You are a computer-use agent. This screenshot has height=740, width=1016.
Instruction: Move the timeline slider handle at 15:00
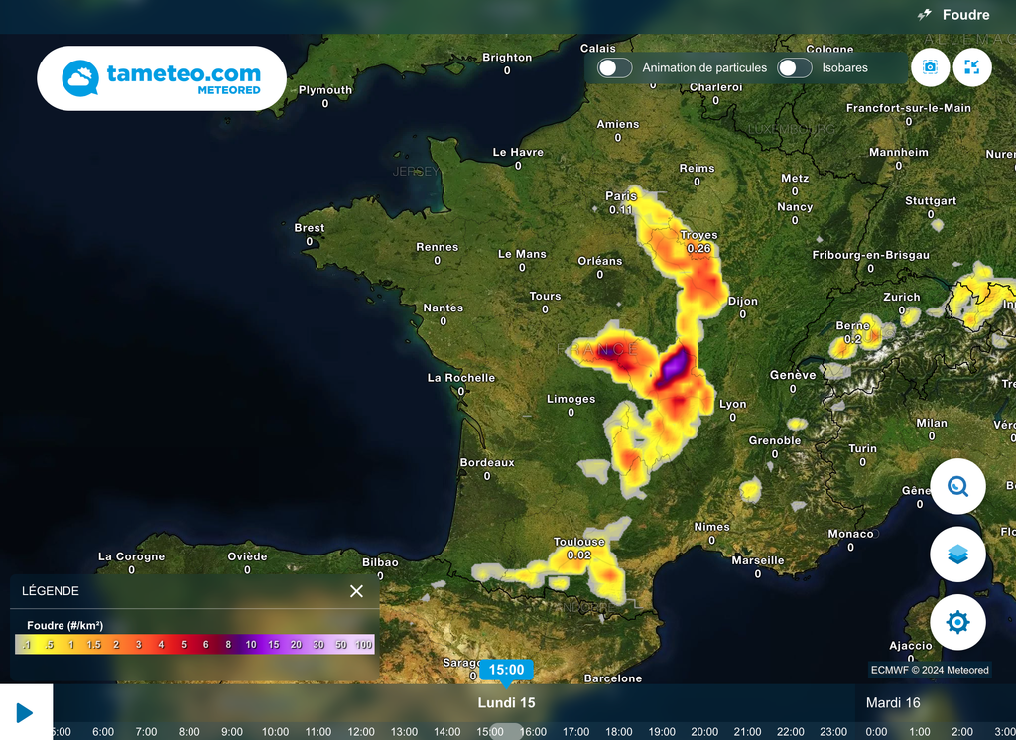coord(505,732)
